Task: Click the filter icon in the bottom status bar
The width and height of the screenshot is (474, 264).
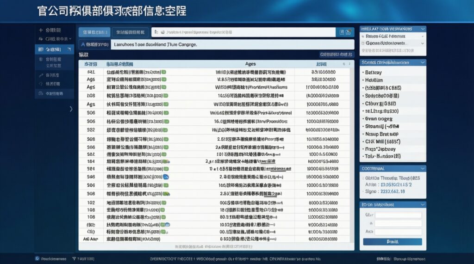Action: [x=73, y=258]
